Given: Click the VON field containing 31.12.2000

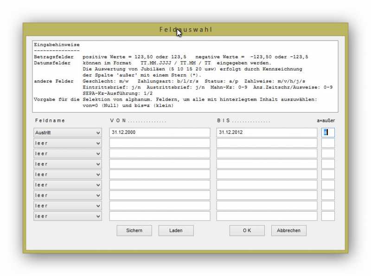Looking at the screenshot, I should [x=160, y=132].
